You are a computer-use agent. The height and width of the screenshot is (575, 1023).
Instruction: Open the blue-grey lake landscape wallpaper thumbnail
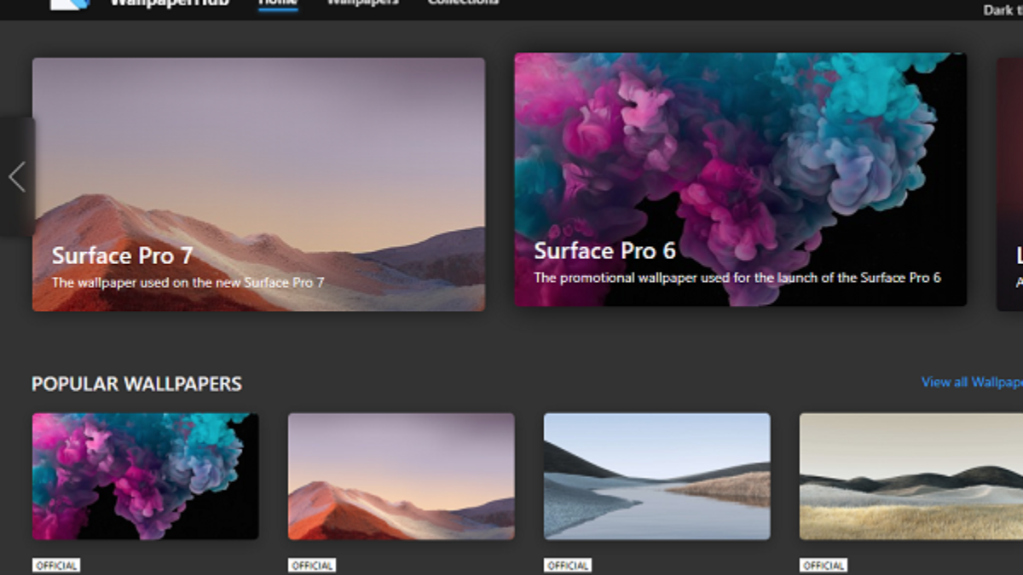coord(656,476)
